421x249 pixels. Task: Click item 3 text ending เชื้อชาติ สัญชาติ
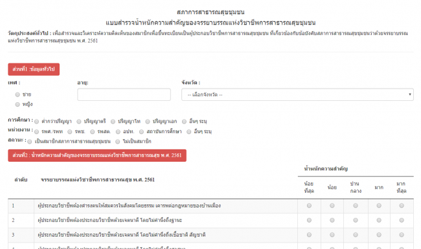[x=122, y=235]
